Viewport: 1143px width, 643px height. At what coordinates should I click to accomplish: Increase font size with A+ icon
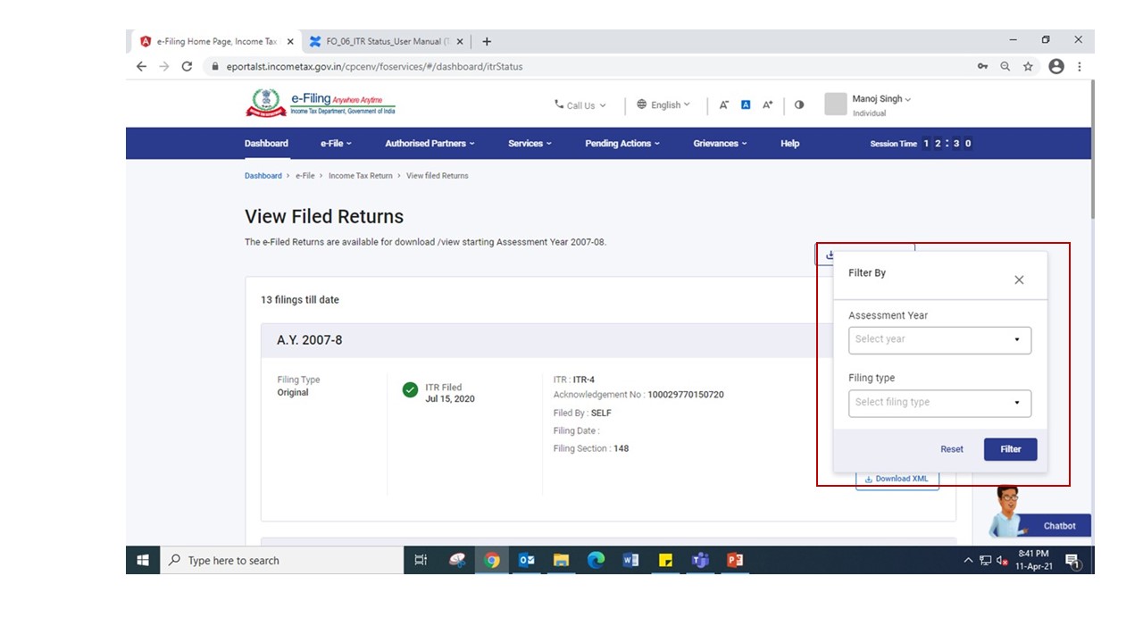point(767,104)
